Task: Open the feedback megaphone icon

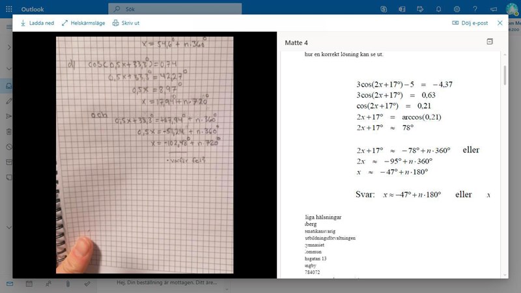Action: 493,9
